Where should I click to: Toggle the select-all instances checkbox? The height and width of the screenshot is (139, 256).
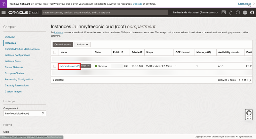point(55,52)
